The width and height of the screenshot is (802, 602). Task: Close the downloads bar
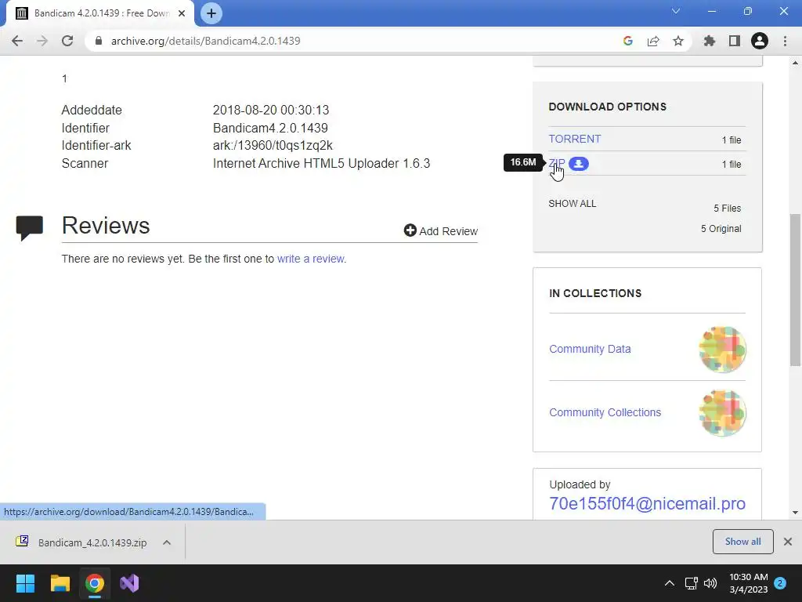[788, 542]
